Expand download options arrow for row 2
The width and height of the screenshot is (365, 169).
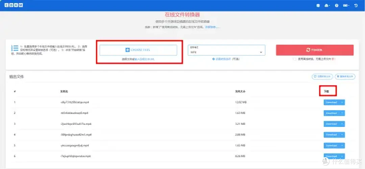tap(342, 113)
